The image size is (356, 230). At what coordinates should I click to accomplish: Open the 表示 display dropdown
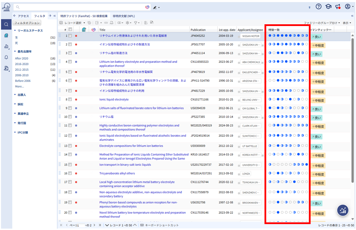347,23
